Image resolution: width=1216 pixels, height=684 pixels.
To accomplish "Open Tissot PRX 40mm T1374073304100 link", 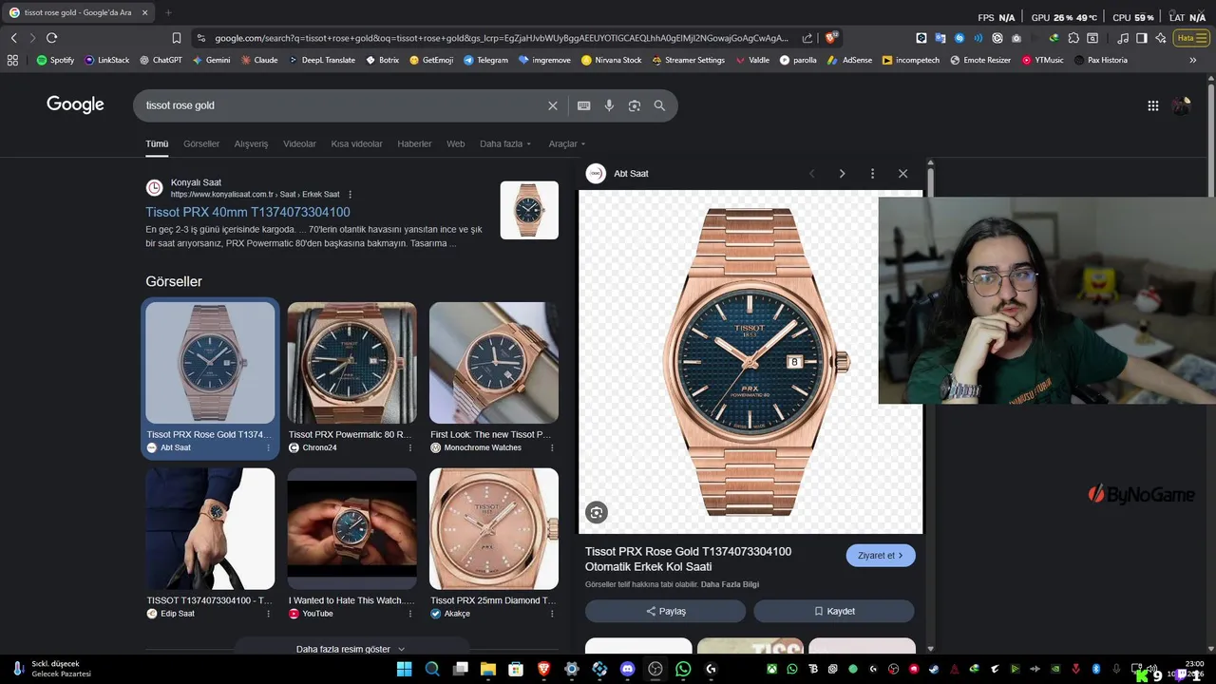I will (x=248, y=212).
